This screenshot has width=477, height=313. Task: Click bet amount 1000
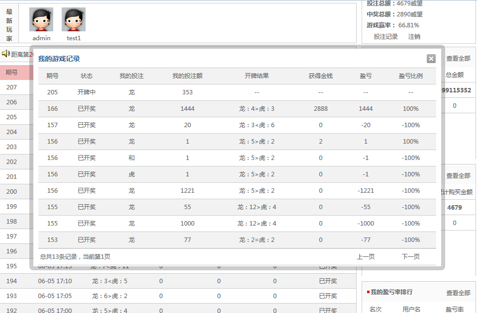(188, 224)
